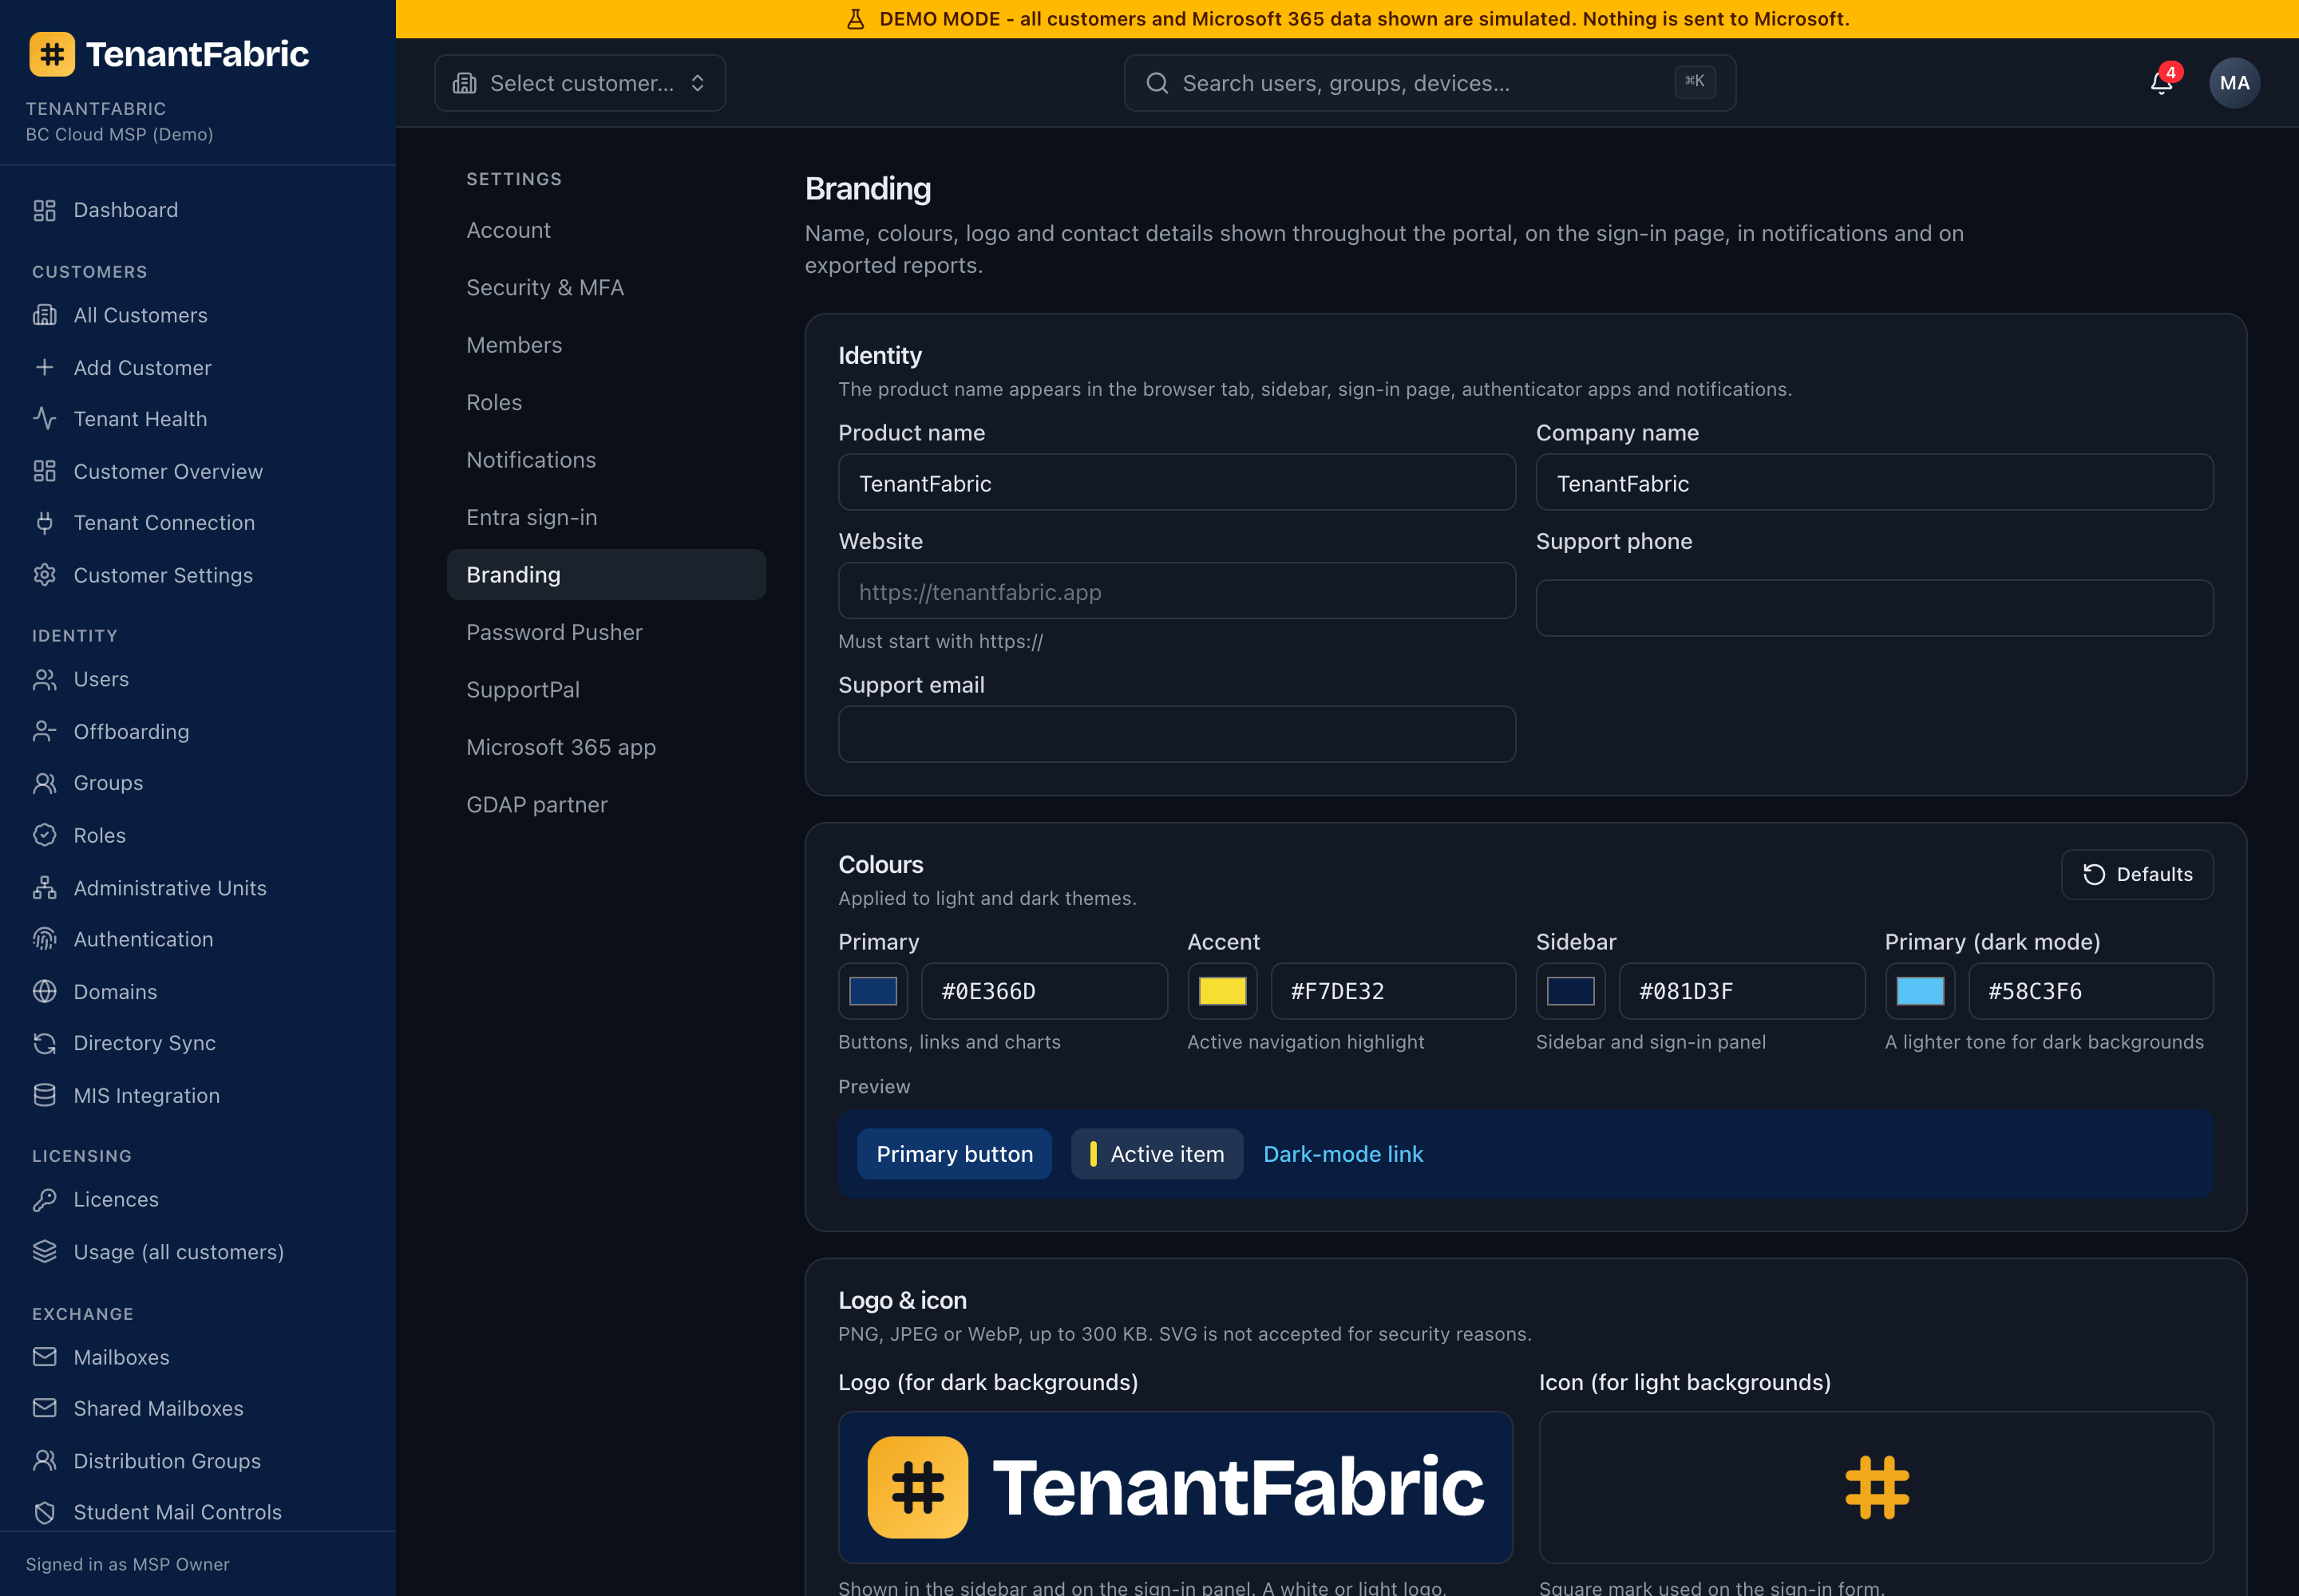Open the Primary colour swatch picker
This screenshot has height=1596, width=2299.
tap(873, 991)
